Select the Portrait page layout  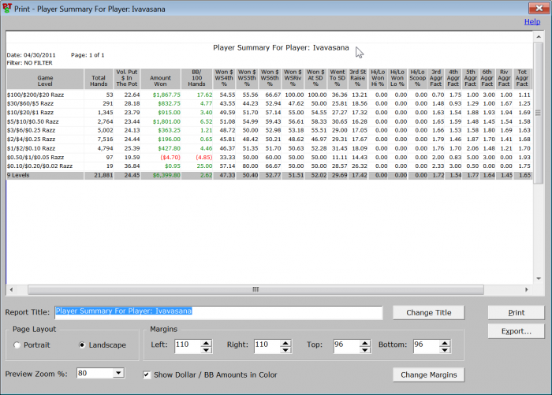[x=18, y=345]
